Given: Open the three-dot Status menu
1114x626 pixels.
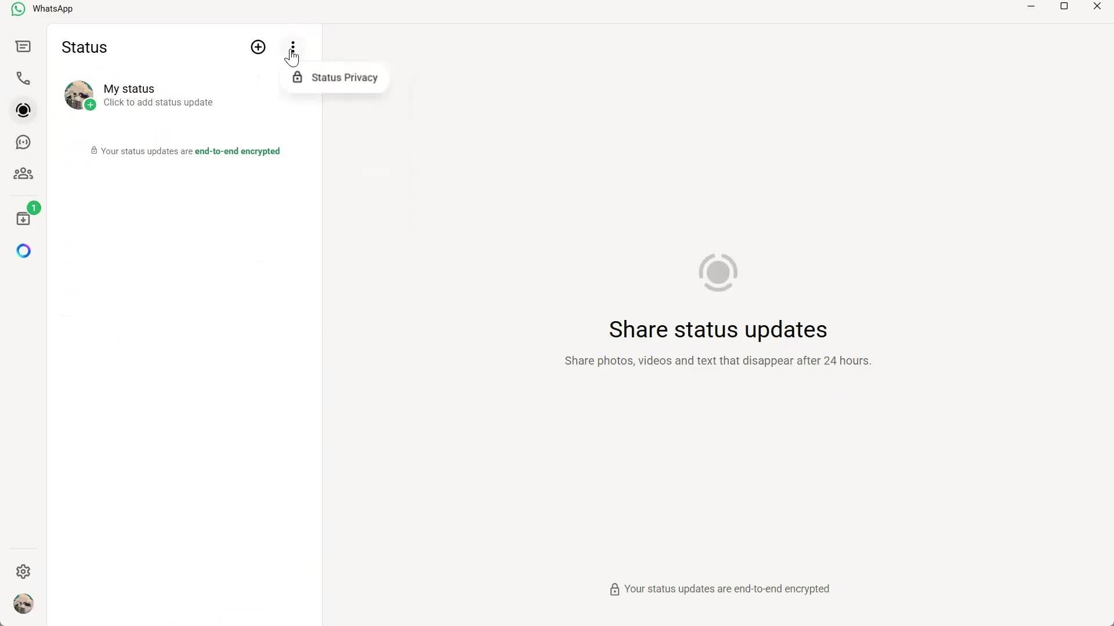Looking at the screenshot, I should 292,47.
